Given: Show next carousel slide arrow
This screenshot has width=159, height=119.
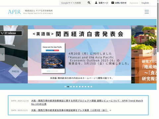Looking at the screenshot, I should click(154, 54).
